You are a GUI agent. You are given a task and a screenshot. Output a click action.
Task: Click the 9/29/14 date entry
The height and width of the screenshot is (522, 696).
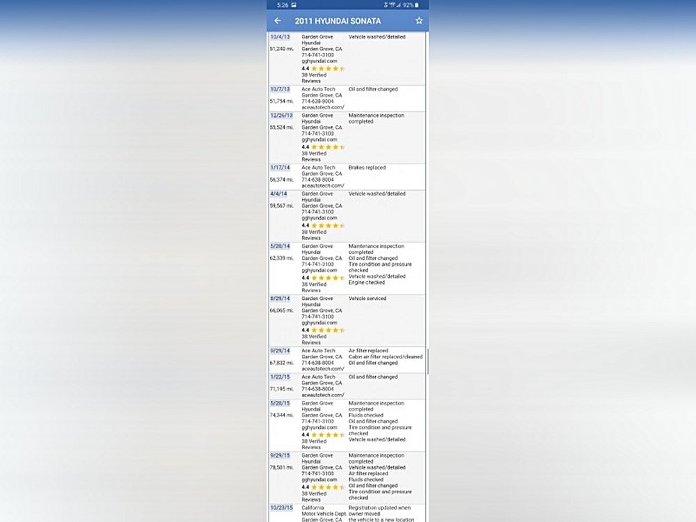tap(280, 351)
